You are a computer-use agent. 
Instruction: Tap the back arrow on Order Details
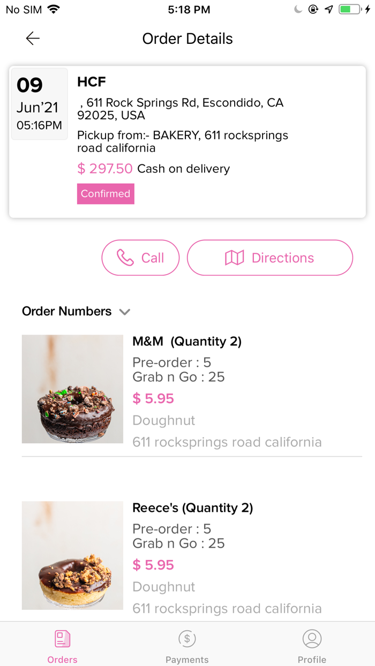coord(32,38)
